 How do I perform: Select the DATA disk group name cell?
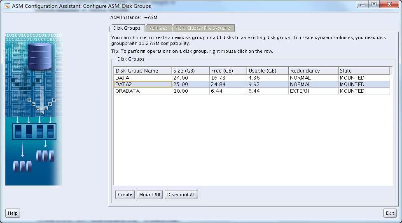[143, 78]
